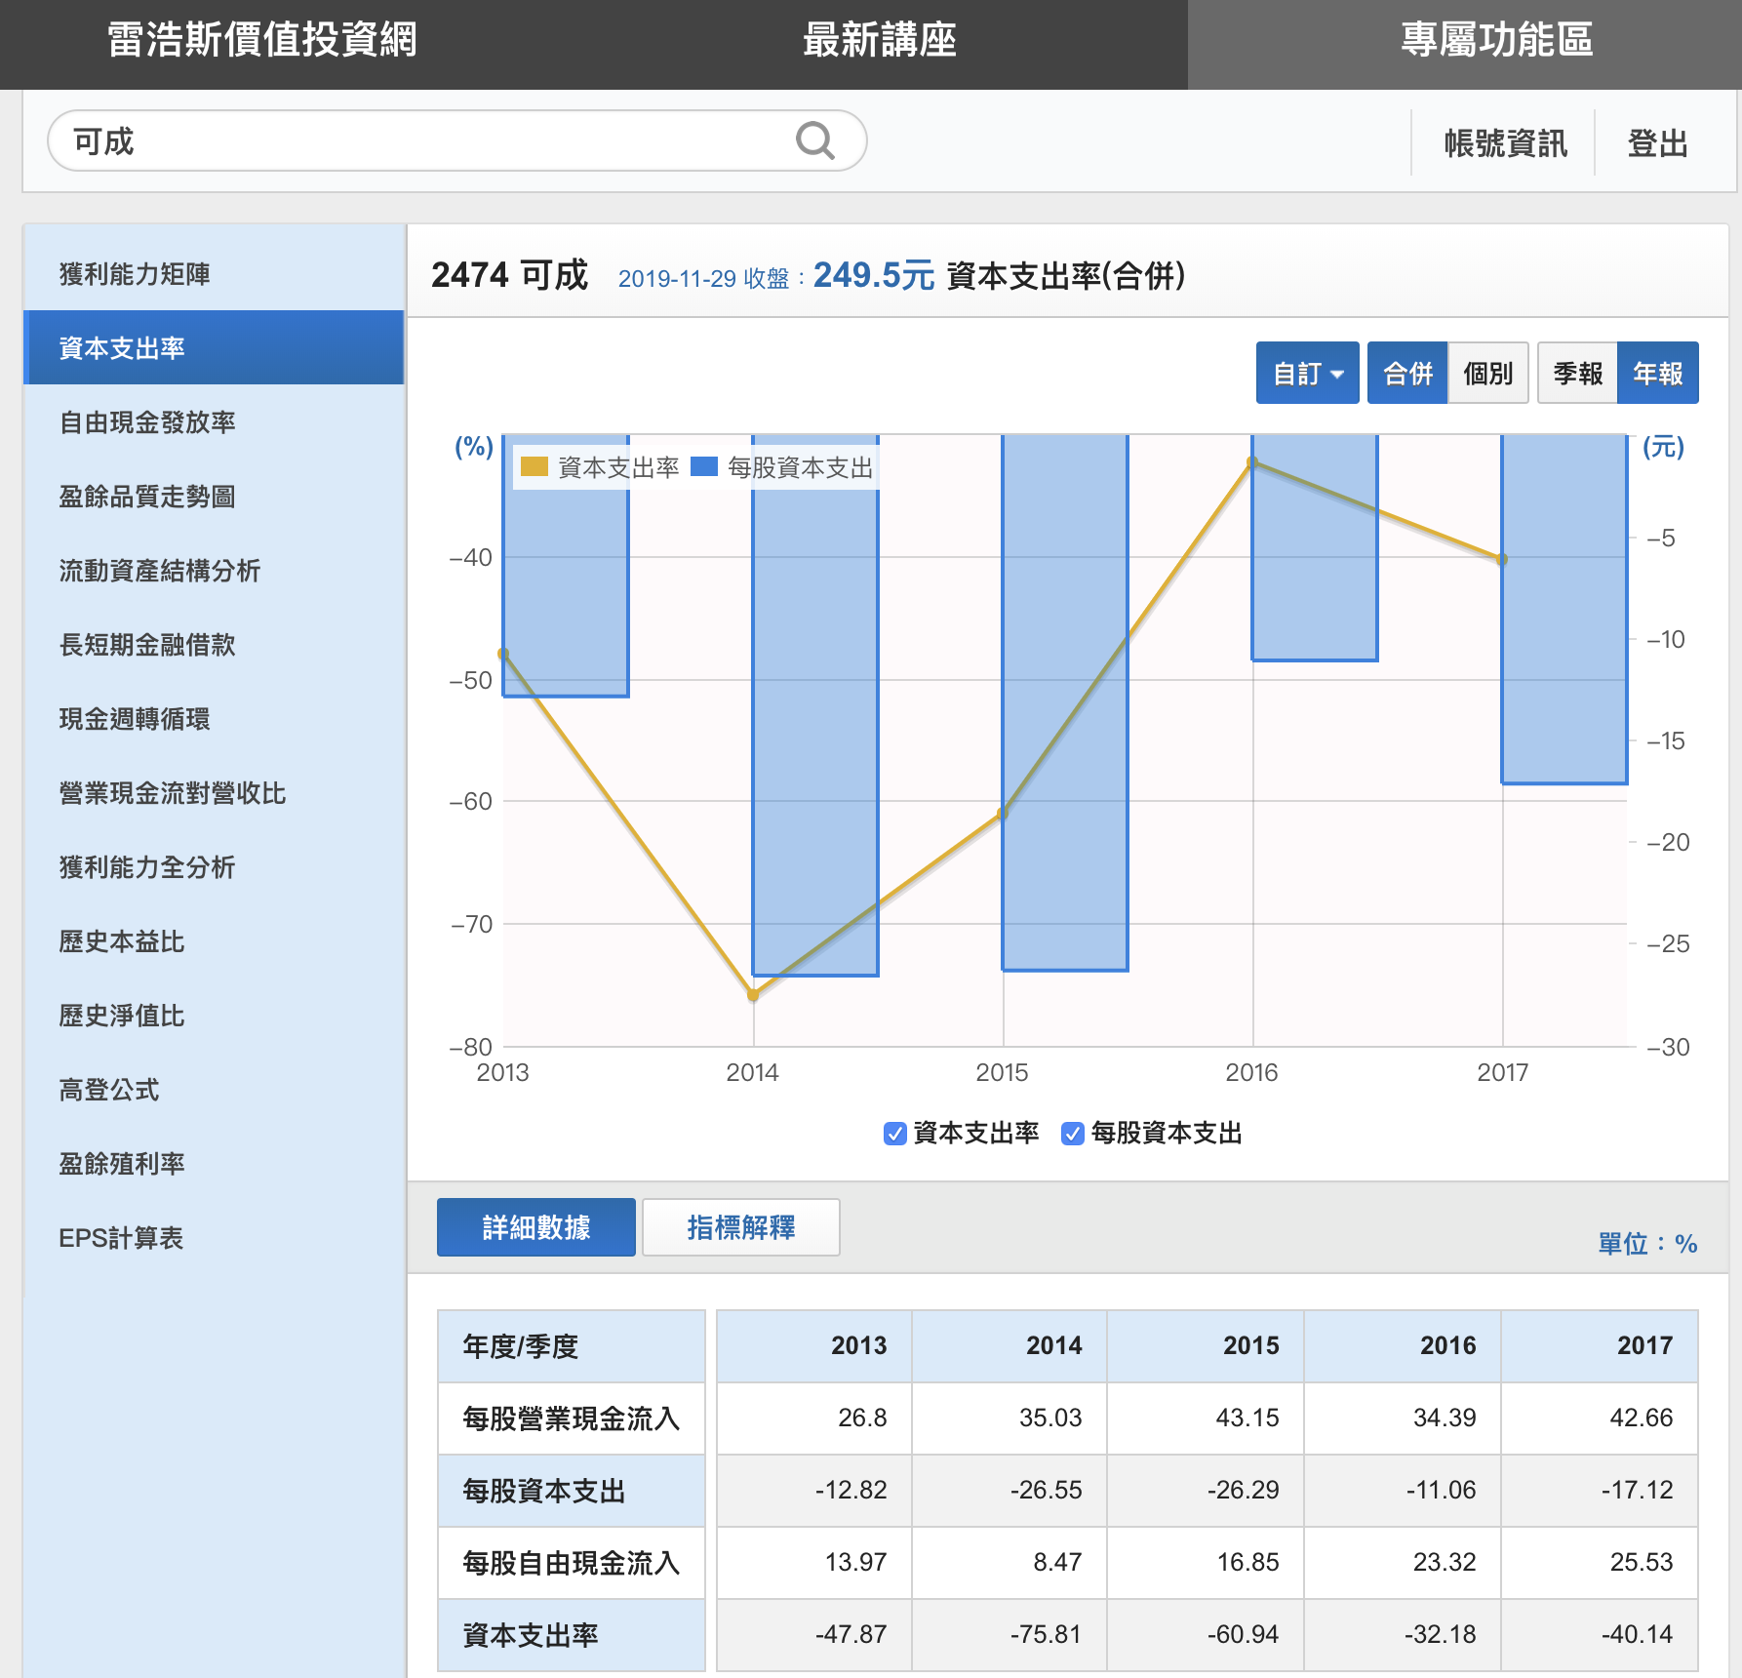Screen dimensions: 1742x1678
Task: Switch to 季報 quarterly view
Action: tap(1577, 373)
